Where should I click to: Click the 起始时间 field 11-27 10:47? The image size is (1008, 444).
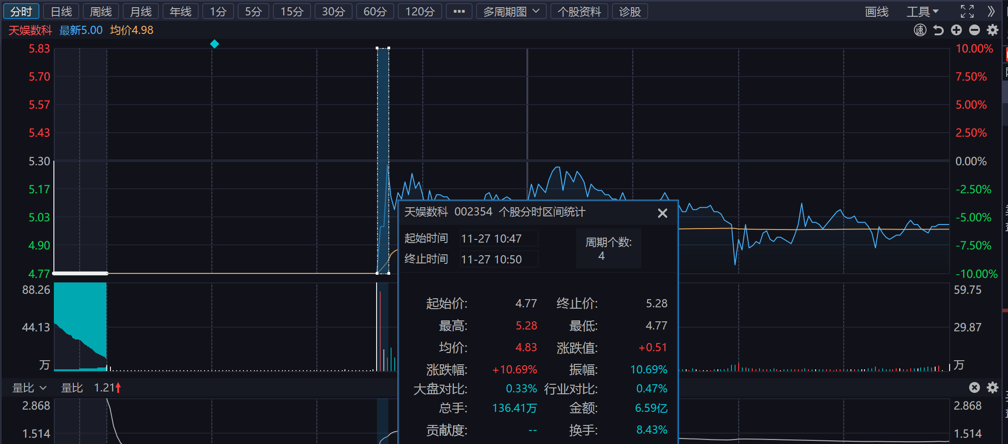click(499, 238)
